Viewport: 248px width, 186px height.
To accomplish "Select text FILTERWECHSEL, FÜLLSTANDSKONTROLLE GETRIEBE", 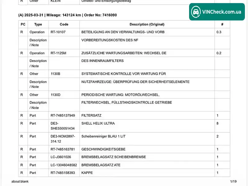I will pyautogui.click(x=127, y=103).
